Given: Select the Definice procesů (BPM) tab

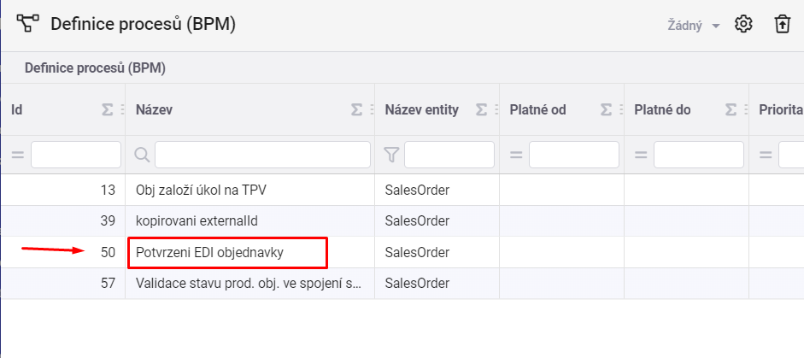Looking at the screenshot, I should click(95, 68).
